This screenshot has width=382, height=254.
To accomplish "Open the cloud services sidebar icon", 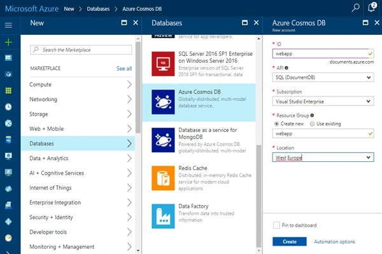I will click(8, 189).
